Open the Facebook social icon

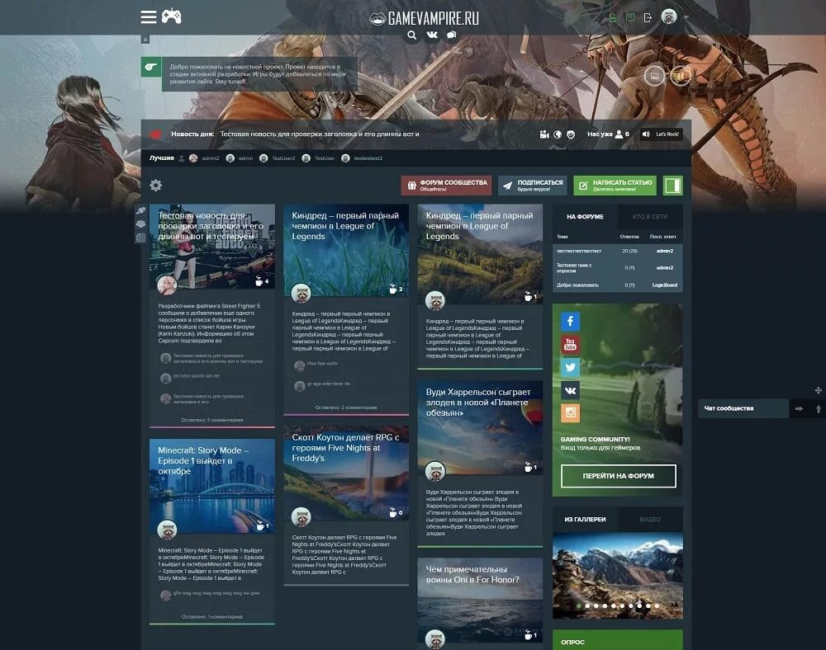tap(570, 322)
